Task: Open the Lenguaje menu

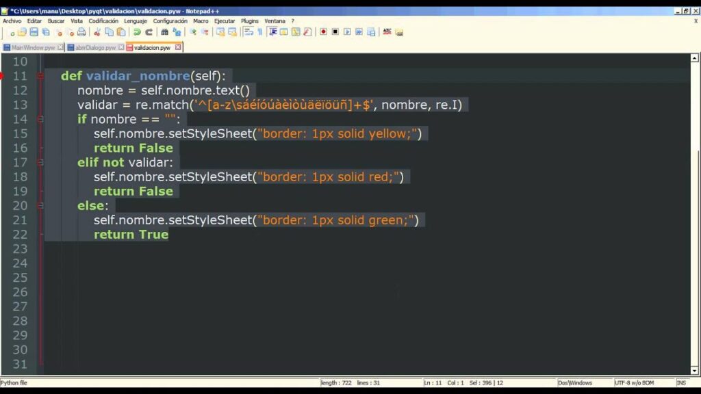Action: pos(136,21)
